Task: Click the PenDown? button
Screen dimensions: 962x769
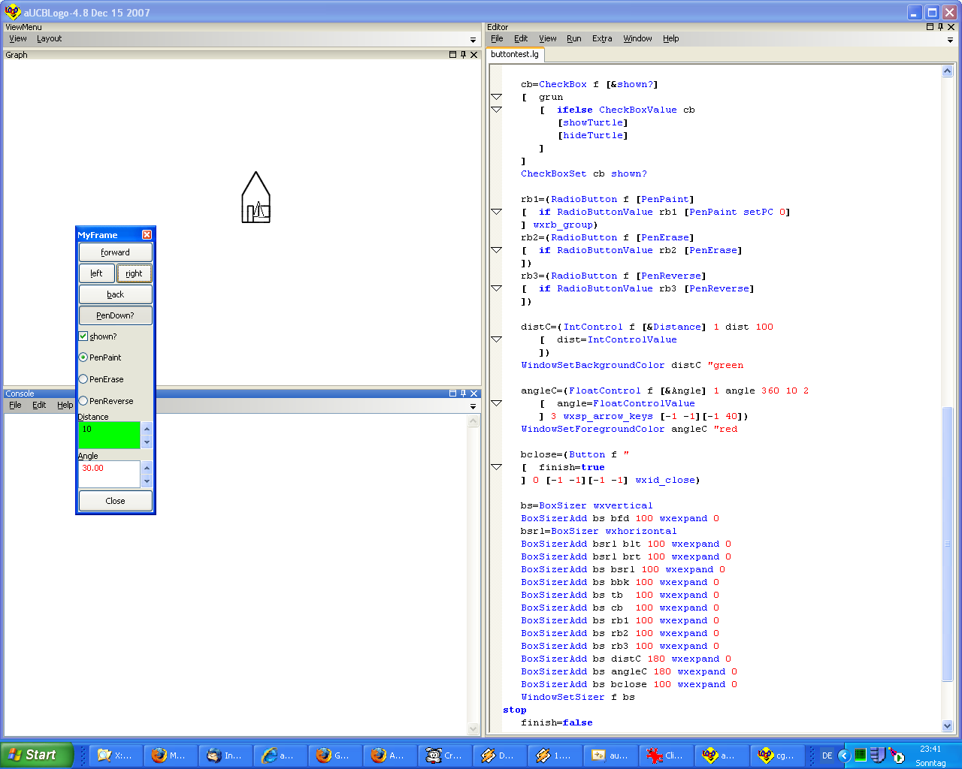Action: pos(116,315)
